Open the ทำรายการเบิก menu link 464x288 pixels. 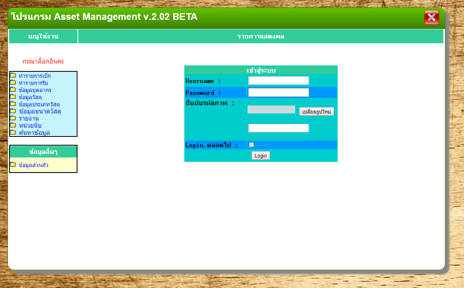point(35,76)
